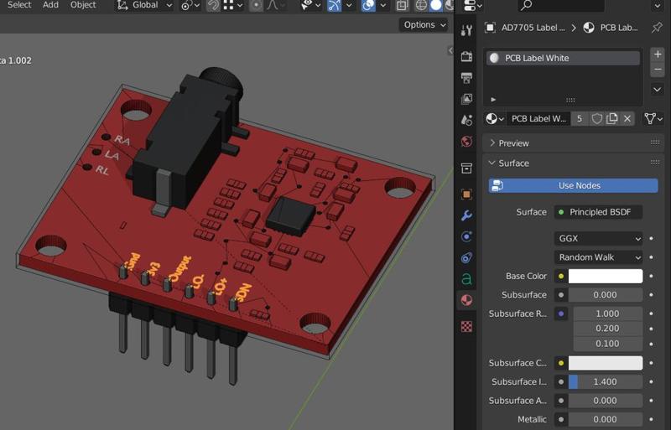
Task: Click the Use Nodes button
Action: 579,185
